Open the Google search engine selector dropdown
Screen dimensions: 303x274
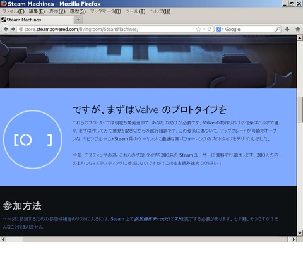220,29
